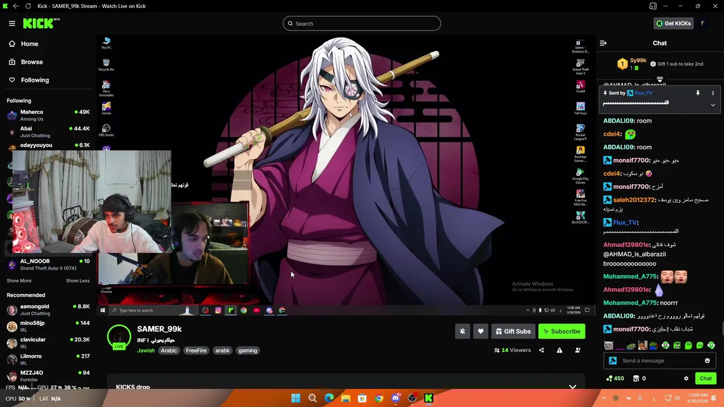Open profile icon beside Get KICKs
The height and width of the screenshot is (407, 724).
pyautogui.click(x=702, y=23)
